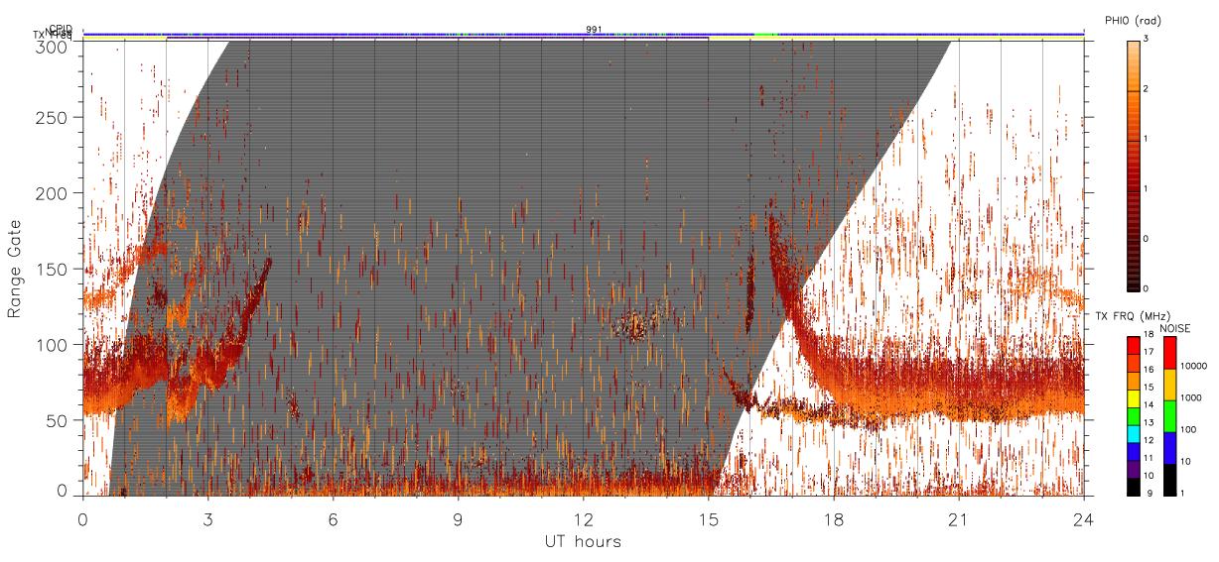Click the 12 tick label on the UT hours axis
1219x562 pixels.
584,518
